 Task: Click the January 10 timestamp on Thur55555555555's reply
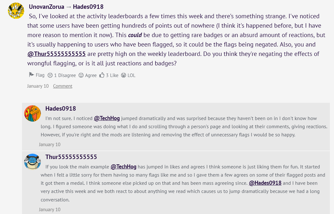pos(50,210)
